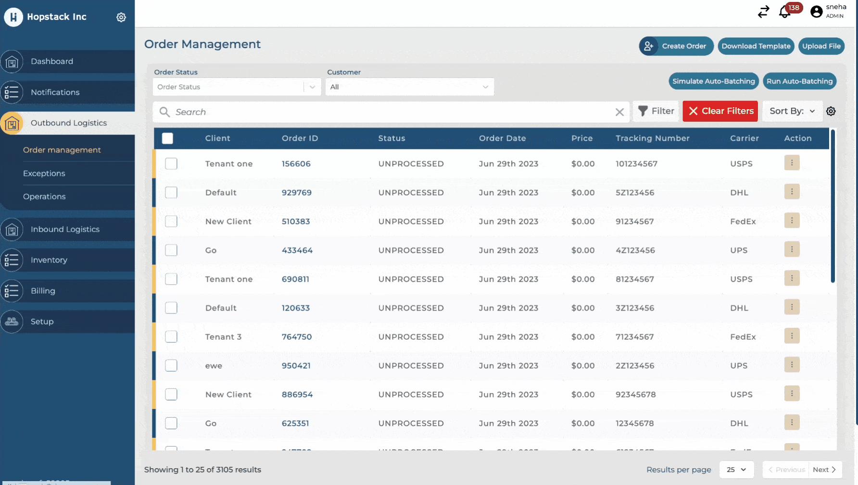858x485 pixels.
Task: Open the notifications bell icon
Action: pos(785,12)
